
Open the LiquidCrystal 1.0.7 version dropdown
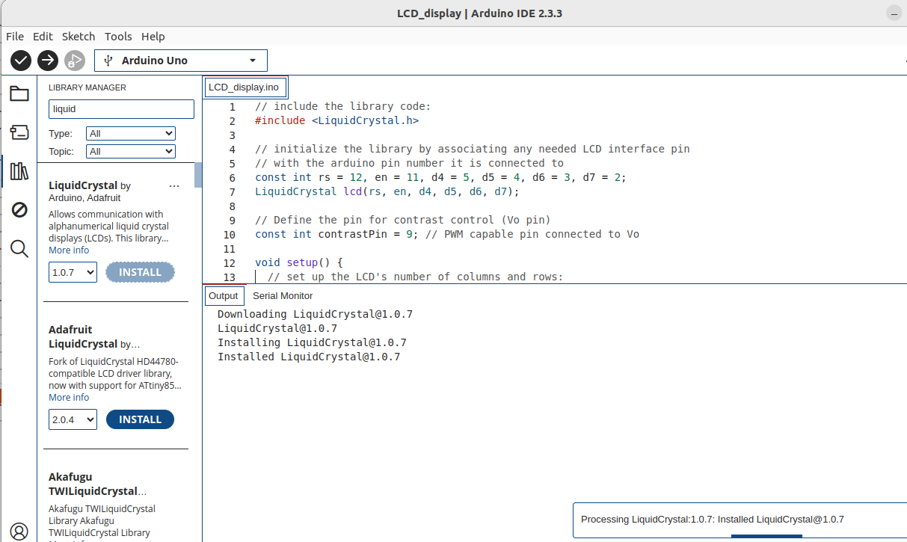pos(73,272)
